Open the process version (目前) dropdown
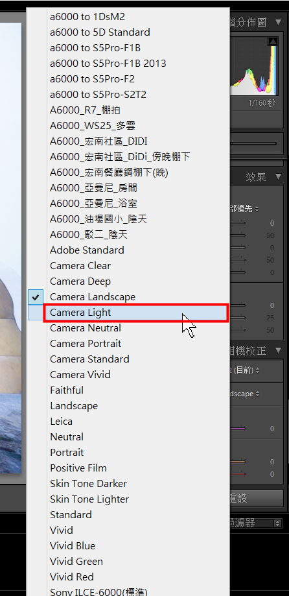The width and height of the screenshot is (289, 596). point(257,370)
